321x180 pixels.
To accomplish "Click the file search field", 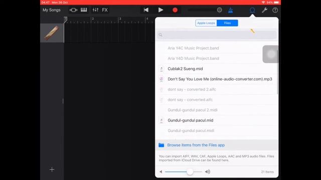I will [217, 35].
